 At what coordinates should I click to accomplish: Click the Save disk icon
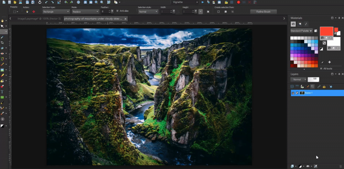27,2
